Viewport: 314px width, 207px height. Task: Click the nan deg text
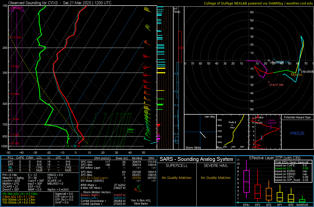point(209,117)
